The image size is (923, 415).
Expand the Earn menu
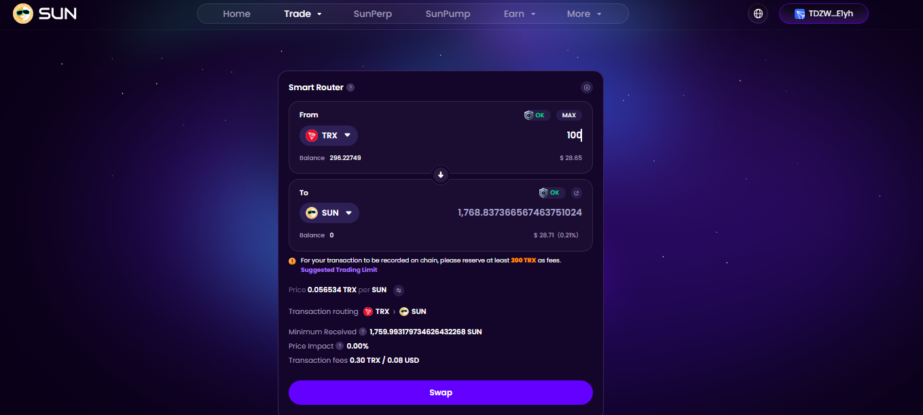pos(520,14)
